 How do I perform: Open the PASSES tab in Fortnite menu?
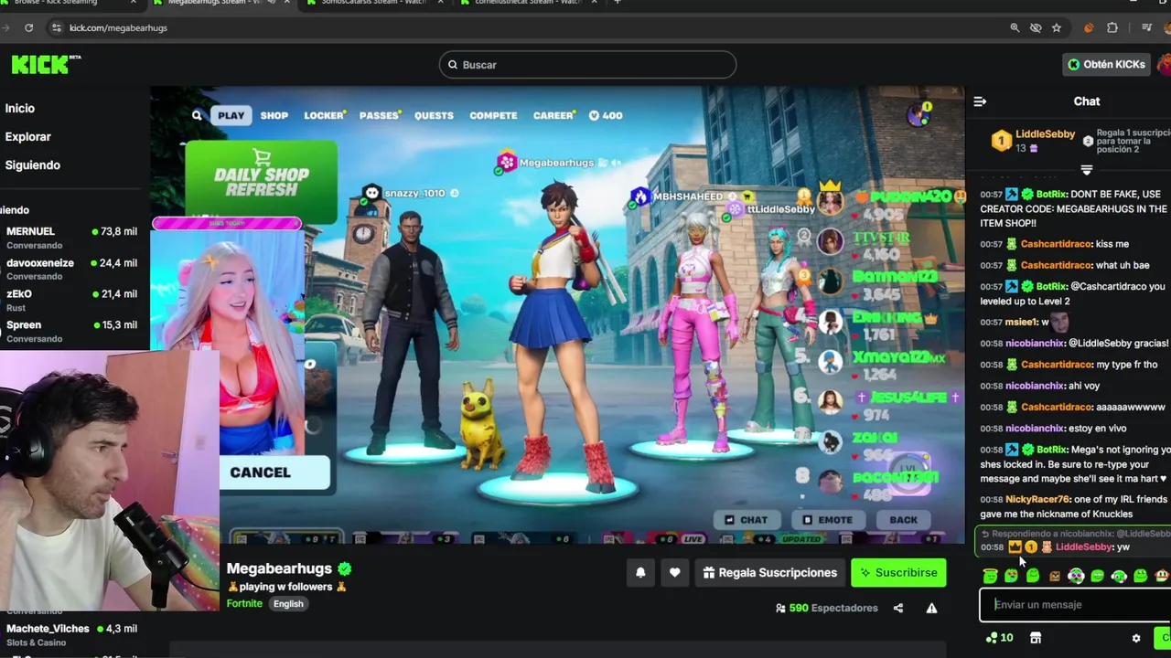[x=379, y=115]
